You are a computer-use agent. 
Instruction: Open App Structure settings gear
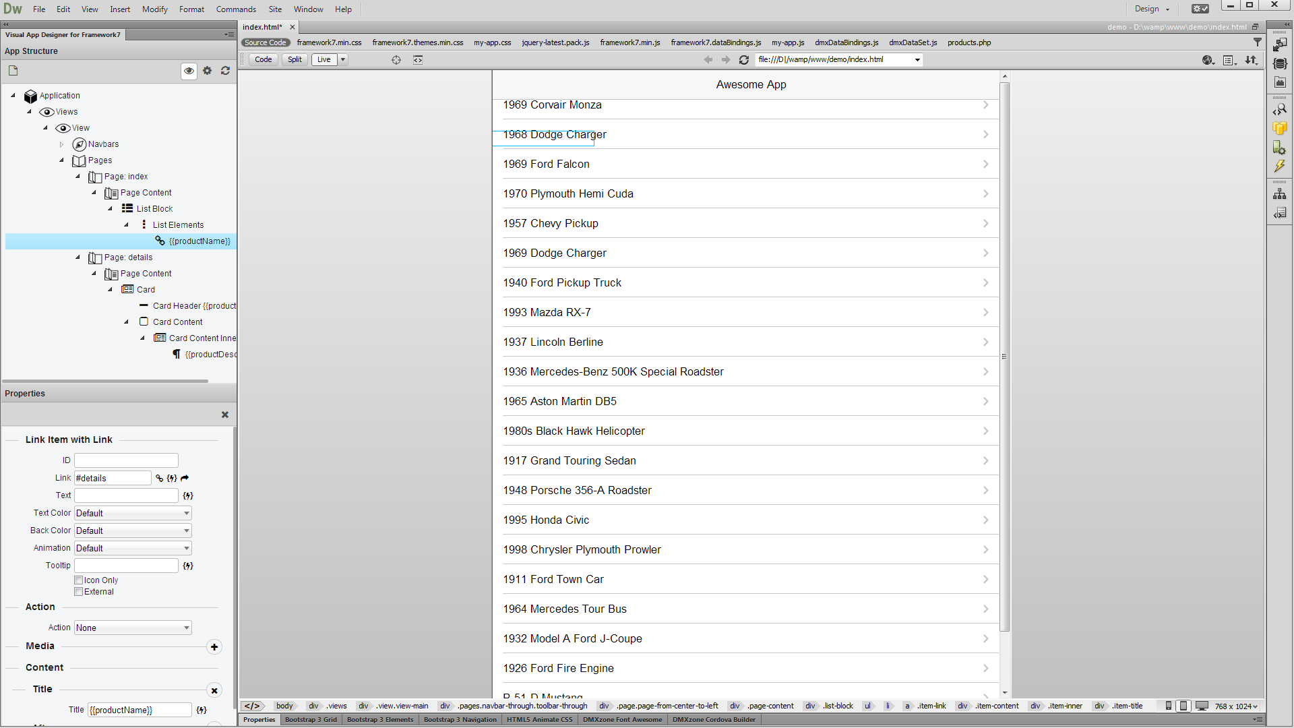tap(208, 71)
